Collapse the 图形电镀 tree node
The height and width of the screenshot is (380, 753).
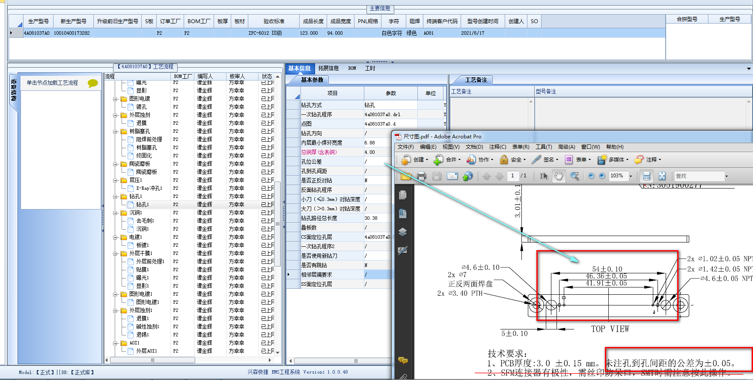point(115,99)
